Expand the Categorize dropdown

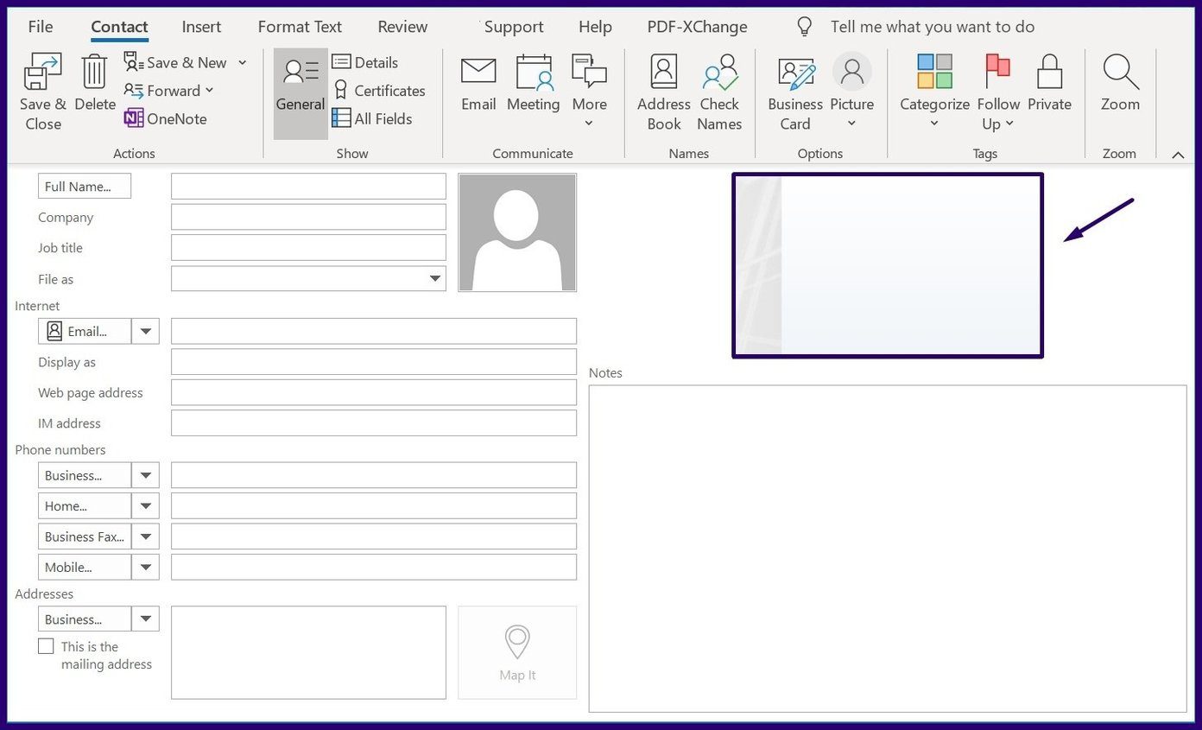[934, 124]
